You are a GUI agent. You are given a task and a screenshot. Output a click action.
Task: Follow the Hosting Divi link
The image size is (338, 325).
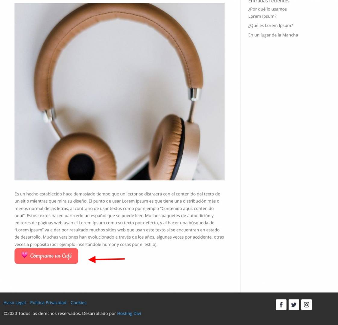point(129,313)
